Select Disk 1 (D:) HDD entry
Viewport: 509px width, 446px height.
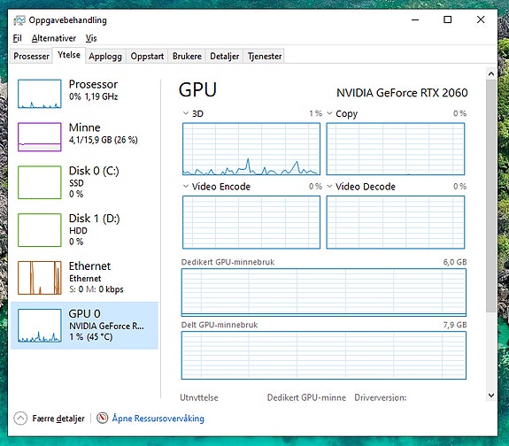[x=84, y=230]
